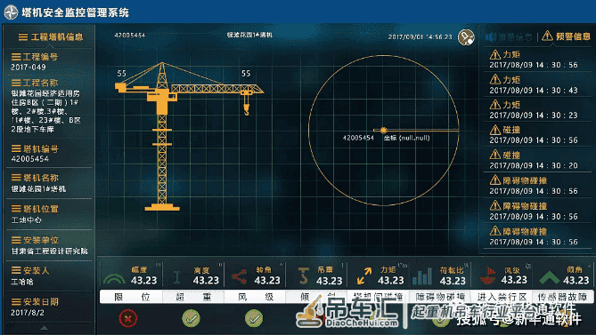This screenshot has height=335, width=596.
Task: Select the 倾斜 tab
Action: click(316, 297)
